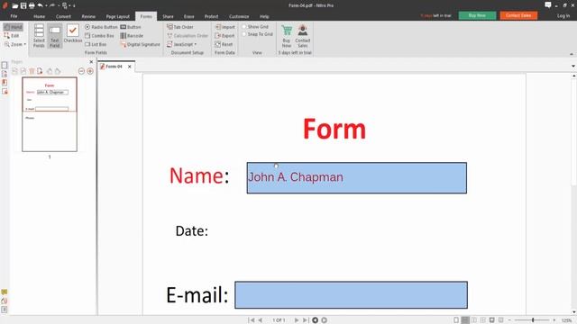This screenshot has height=324, width=577.
Task: Go to first page button
Action: pyautogui.click(x=252, y=320)
